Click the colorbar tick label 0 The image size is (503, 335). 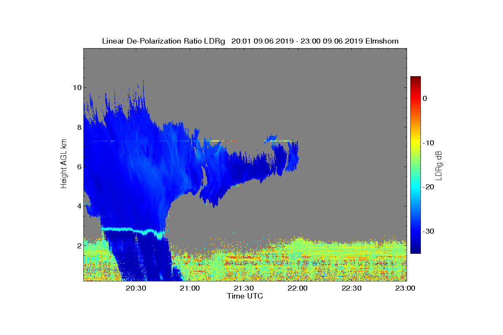click(x=425, y=98)
